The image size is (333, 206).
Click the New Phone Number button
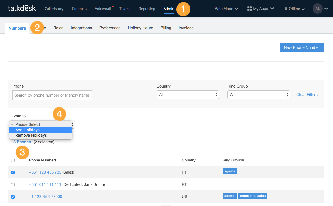click(x=302, y=47)
